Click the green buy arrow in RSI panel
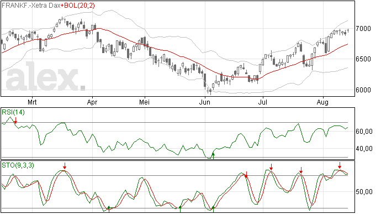Screen dimensions: 381x214 [213, 156]
